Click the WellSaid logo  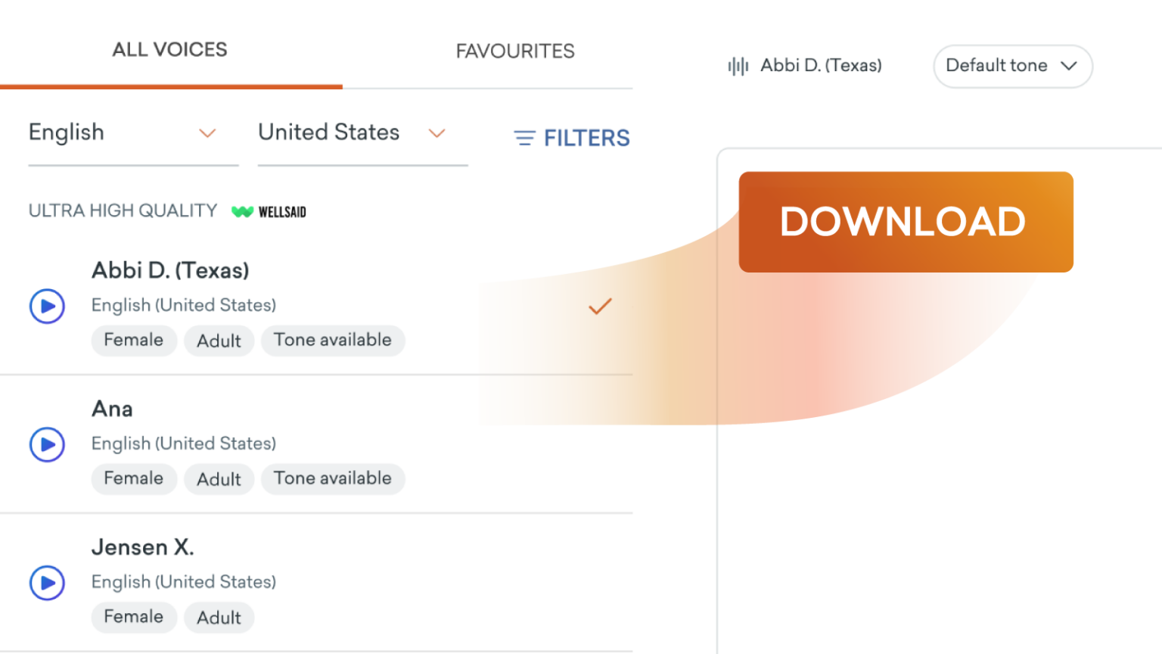269,212
